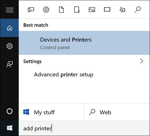
Task: Open Devices and Printers result
Action: [84, 43]
